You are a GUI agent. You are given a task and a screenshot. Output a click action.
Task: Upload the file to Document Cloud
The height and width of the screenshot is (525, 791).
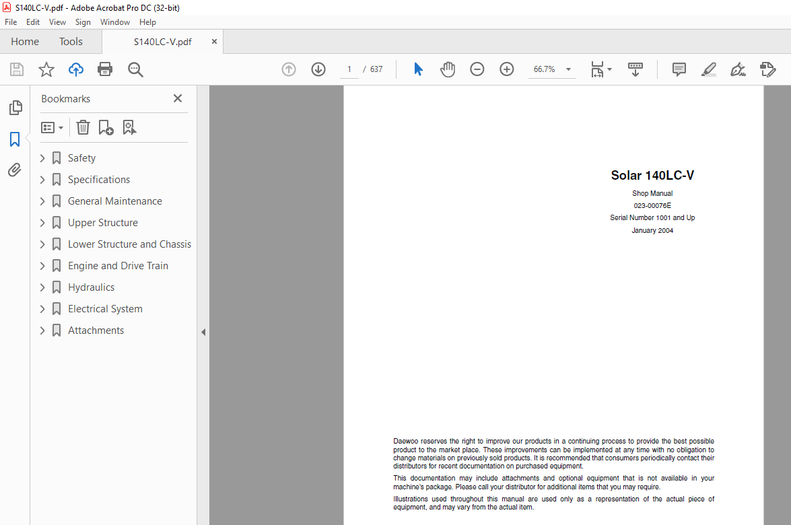75,69
